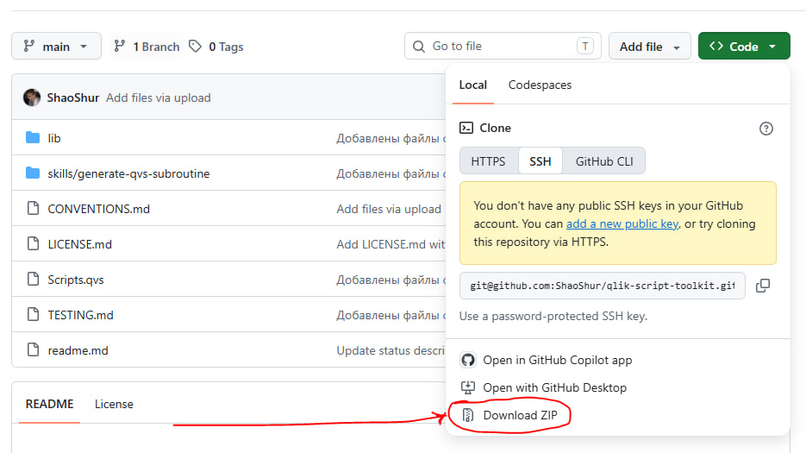Open the 1 Branch link
The image size is (806, 453).
tap(147, 47)
